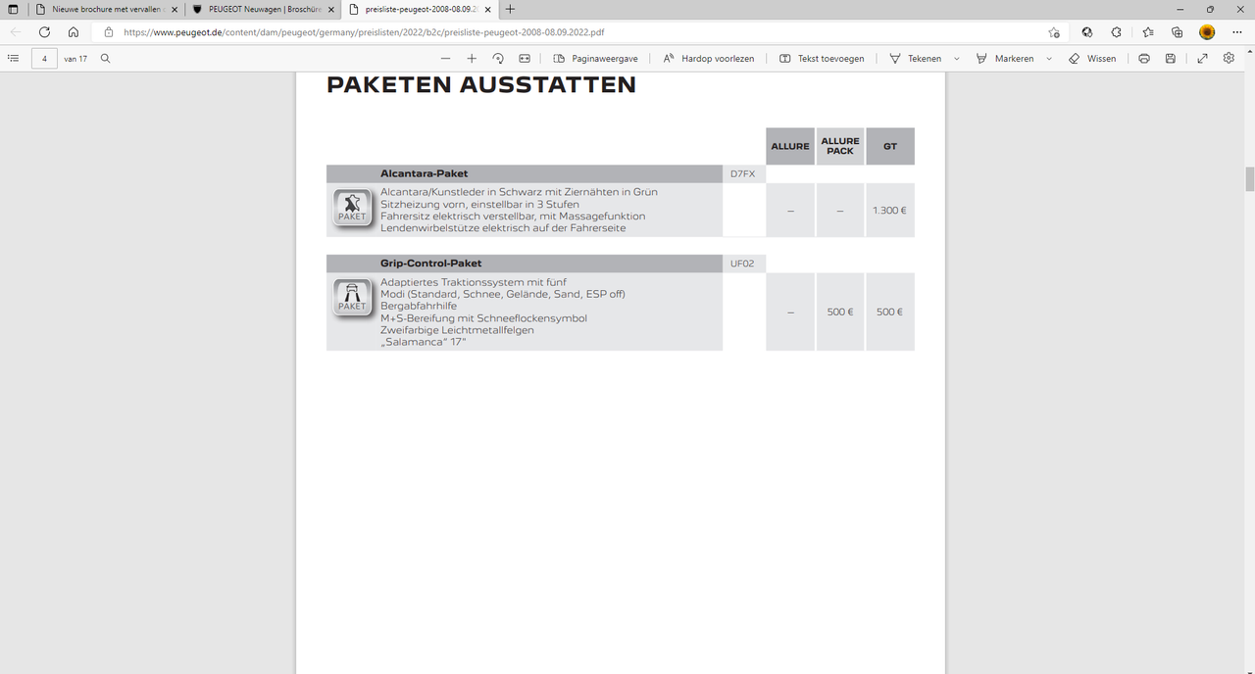Click the 'Bergabfahrhilfe' line

(419, 306)
